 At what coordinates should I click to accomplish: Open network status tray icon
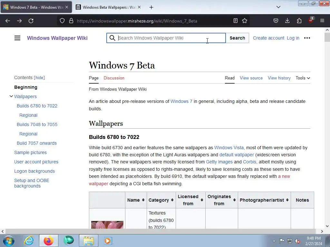pyautogui.click(x=290, y=241)
